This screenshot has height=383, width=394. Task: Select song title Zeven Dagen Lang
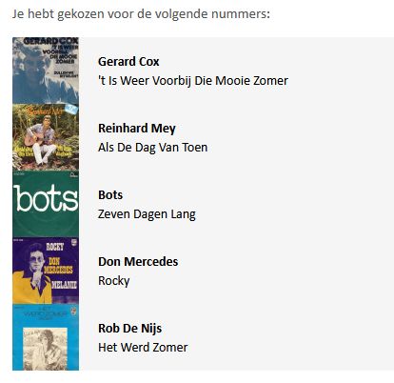tap(147, 214)
